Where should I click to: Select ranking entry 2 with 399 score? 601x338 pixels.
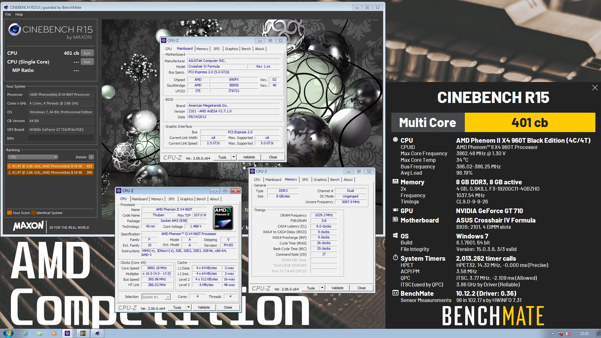(50, 172)
